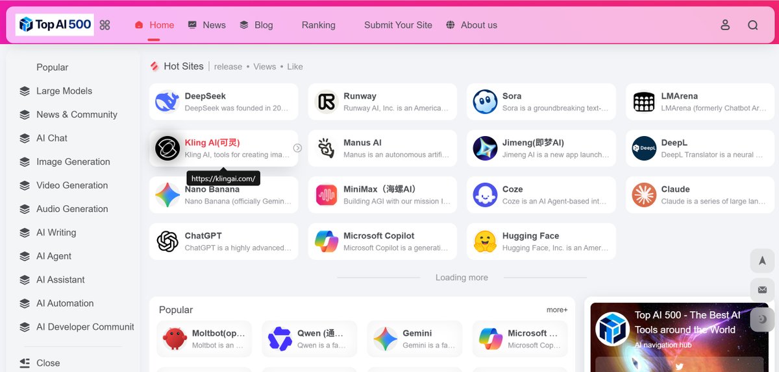The width and height of the screenshot is (779, 372).
Task: Sort Hot Sites by Like
Action: pyautogui.click(x=295, y=67)
